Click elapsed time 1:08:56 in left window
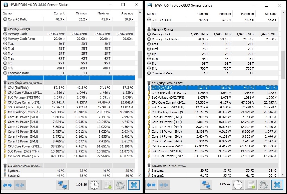The image size is (287, 194). pos(81,185)
